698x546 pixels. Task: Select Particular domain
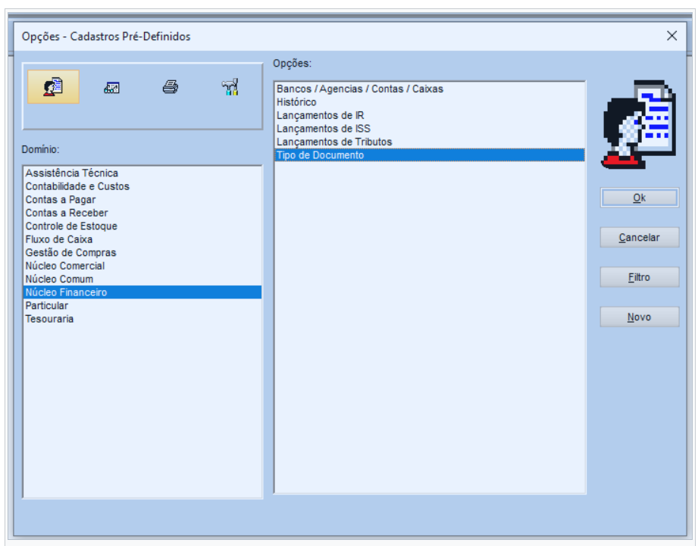142,305
